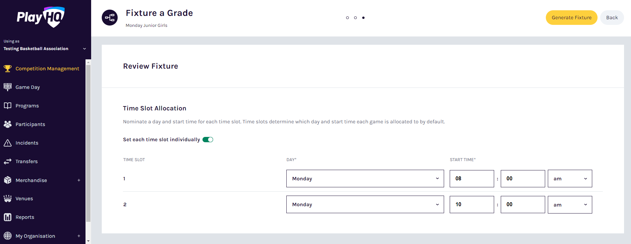Click the Back button

(612, 18)
